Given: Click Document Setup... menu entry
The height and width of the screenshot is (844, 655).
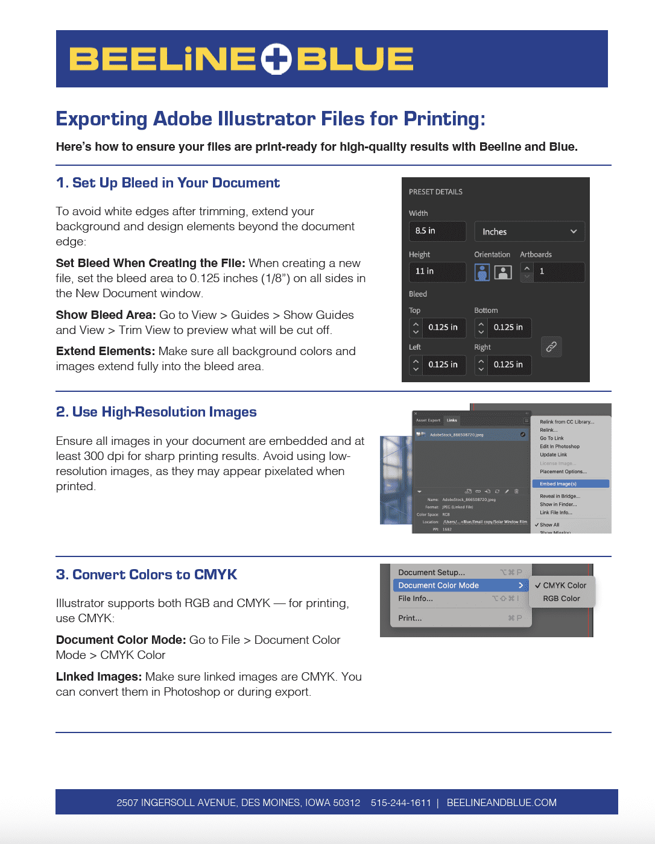Looking at the screenshot, I should 431,572.
